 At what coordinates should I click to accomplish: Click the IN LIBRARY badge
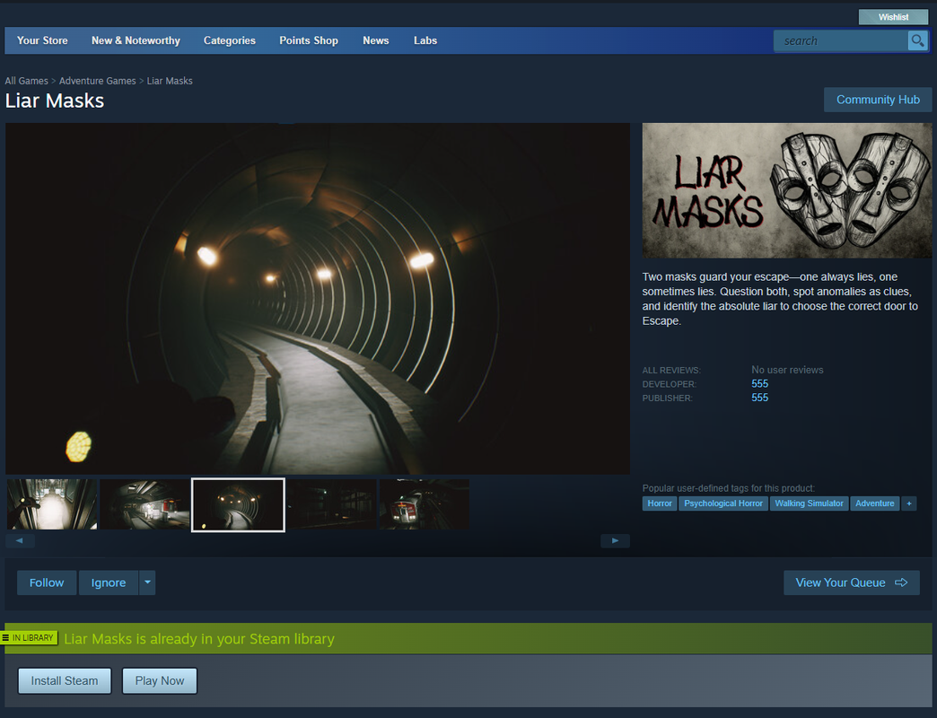pyautogui.click(x=29, y=638)
